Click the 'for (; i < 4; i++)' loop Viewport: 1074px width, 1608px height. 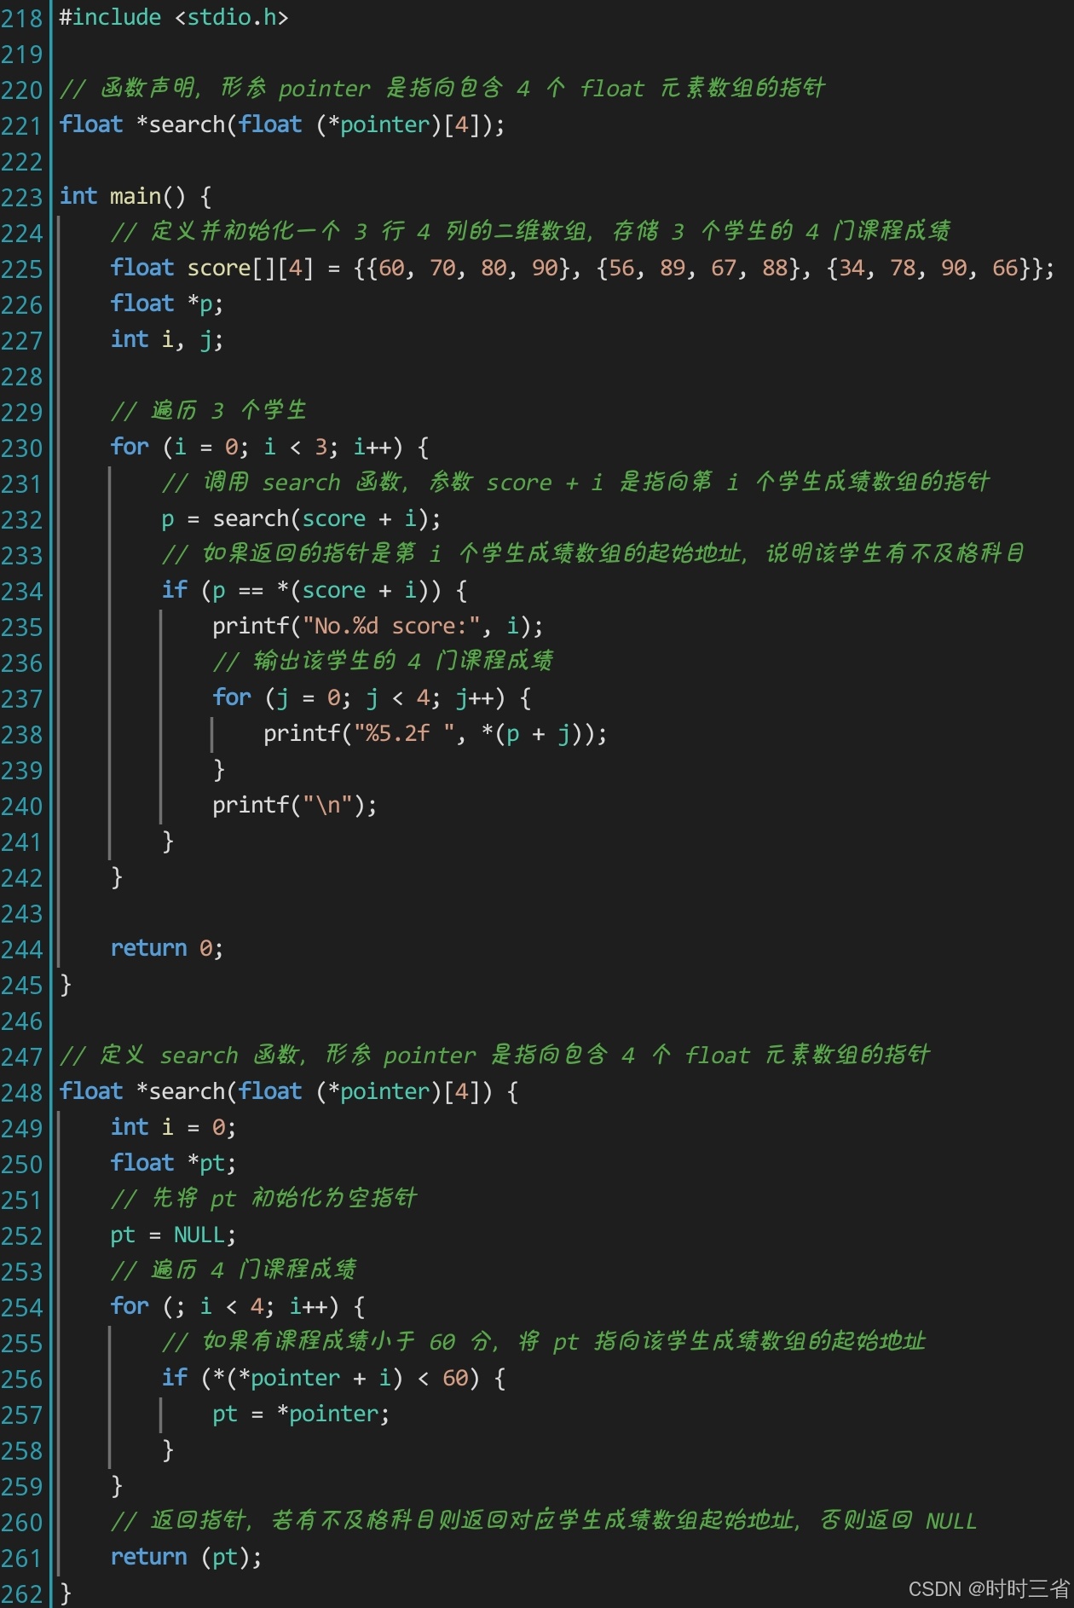tap(238, 1307)
